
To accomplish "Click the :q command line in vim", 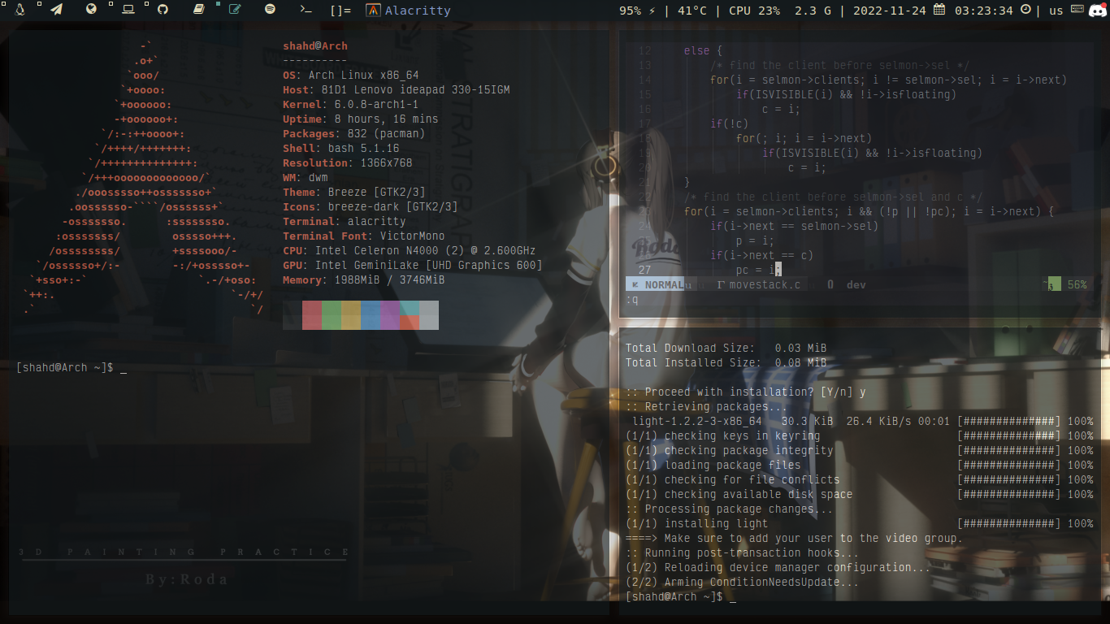I will (632, 300).
